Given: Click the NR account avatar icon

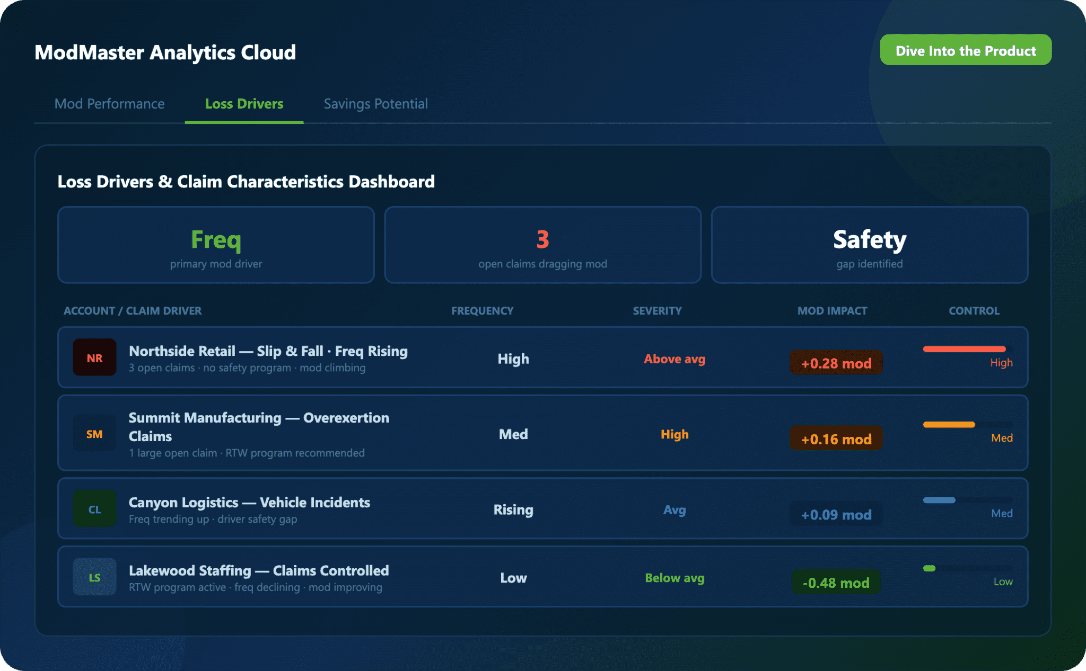Looking at the screenshot, I should click(x=94, y=357).
